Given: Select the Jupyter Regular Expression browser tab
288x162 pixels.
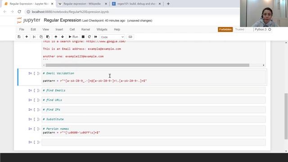Looking at the screenshot, I should coord(29,4).
